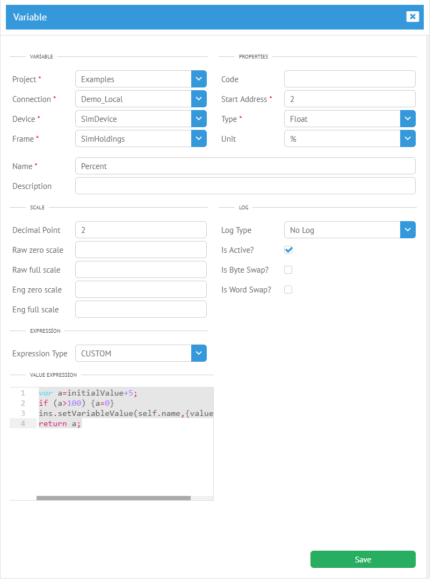Open the Type dropdown arrow
The width and height of the screenshot is (434, 585).
pyautogui.click(x=408, y=119)
